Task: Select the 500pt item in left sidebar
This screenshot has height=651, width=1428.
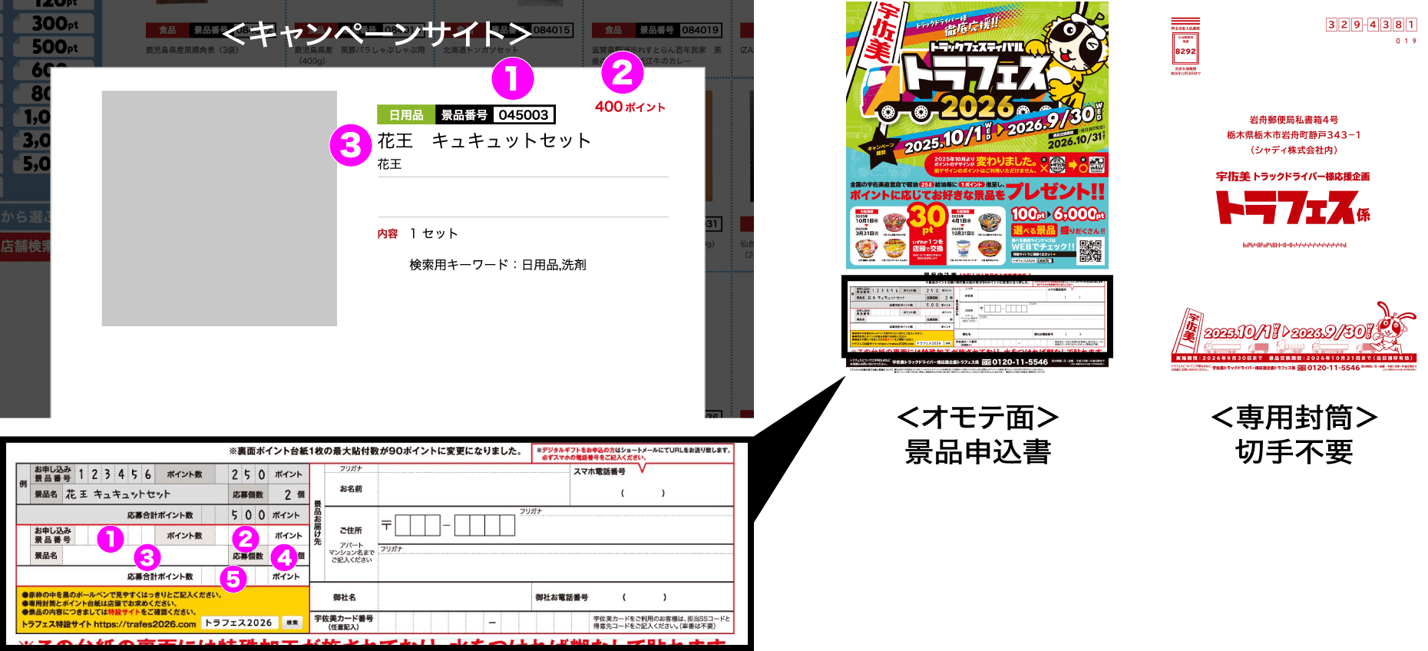Action: pyautogui.click(x=54, y=47)
